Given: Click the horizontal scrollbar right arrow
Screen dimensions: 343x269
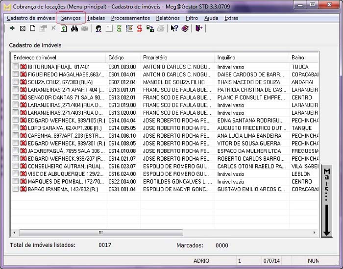Looking at the screenshot, I should click(315, 232).
